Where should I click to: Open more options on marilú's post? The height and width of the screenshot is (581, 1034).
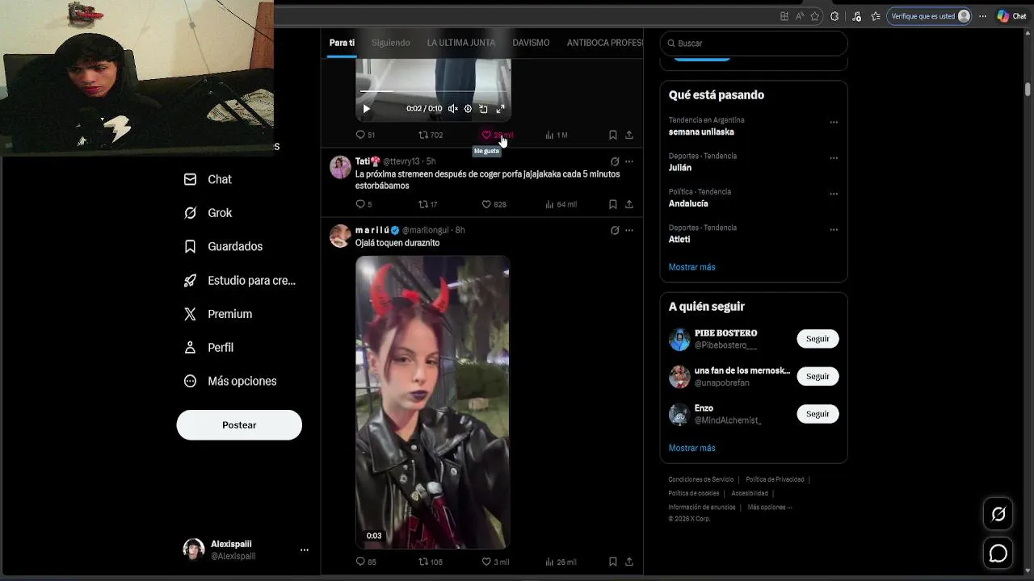tap(629, 230)
